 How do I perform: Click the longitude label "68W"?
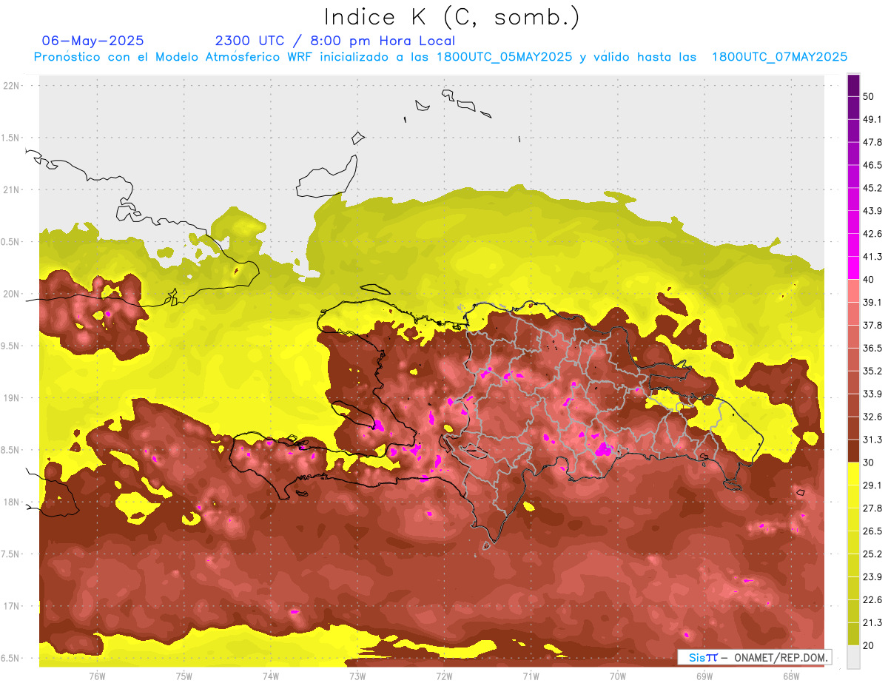[x=791, y=676]
